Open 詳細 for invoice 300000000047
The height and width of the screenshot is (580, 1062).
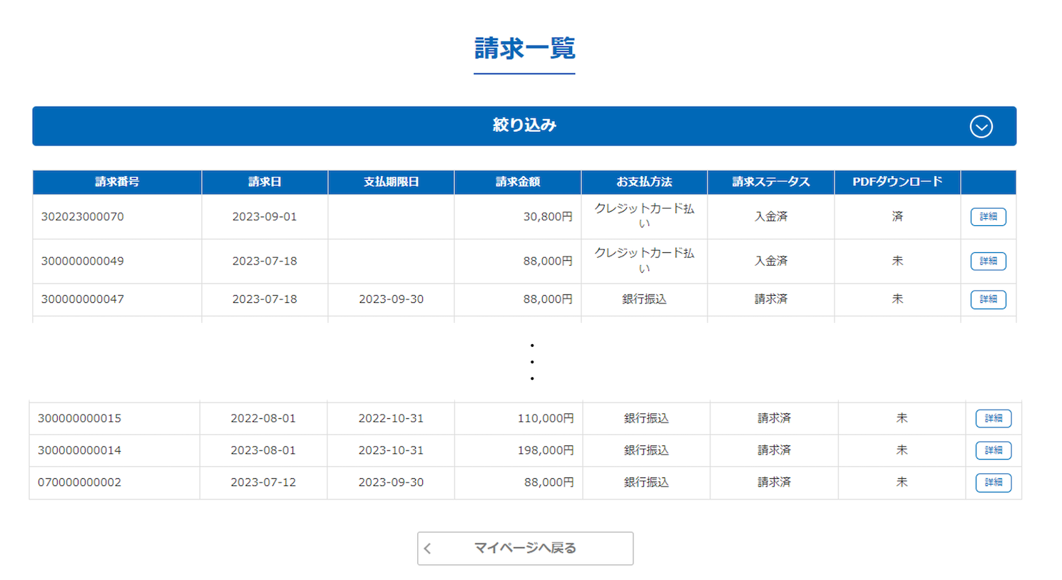988,299
